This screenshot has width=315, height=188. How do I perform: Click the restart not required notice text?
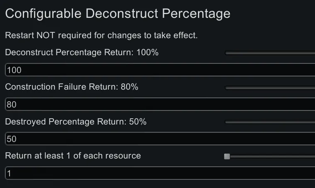101,35
